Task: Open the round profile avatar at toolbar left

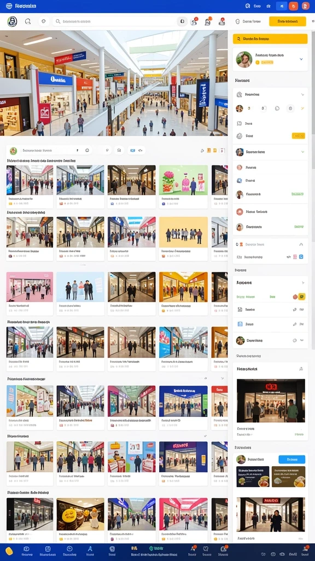Action: coord(12,21)
